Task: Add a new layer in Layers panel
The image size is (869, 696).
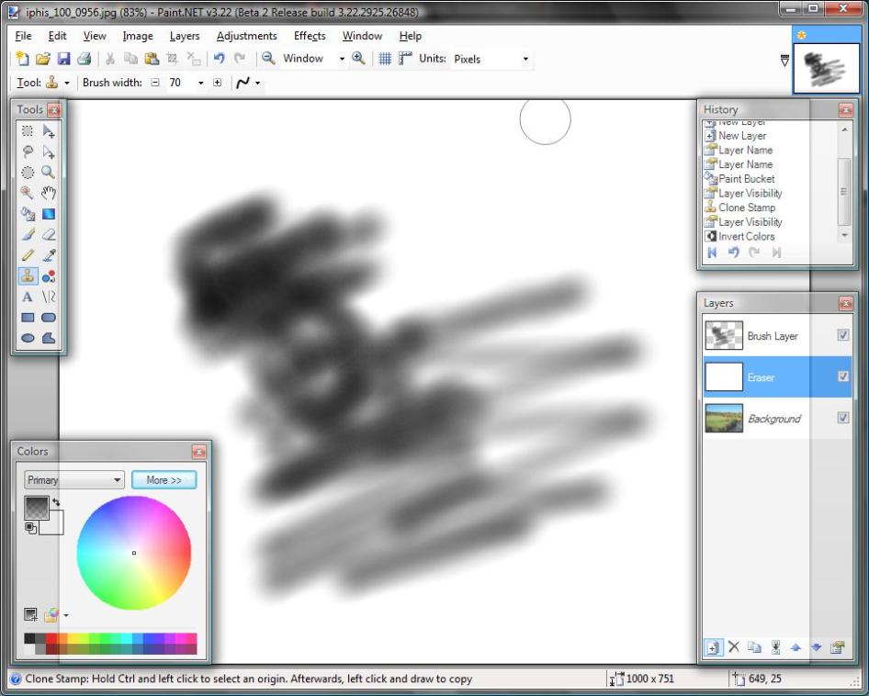Action: 713,647
